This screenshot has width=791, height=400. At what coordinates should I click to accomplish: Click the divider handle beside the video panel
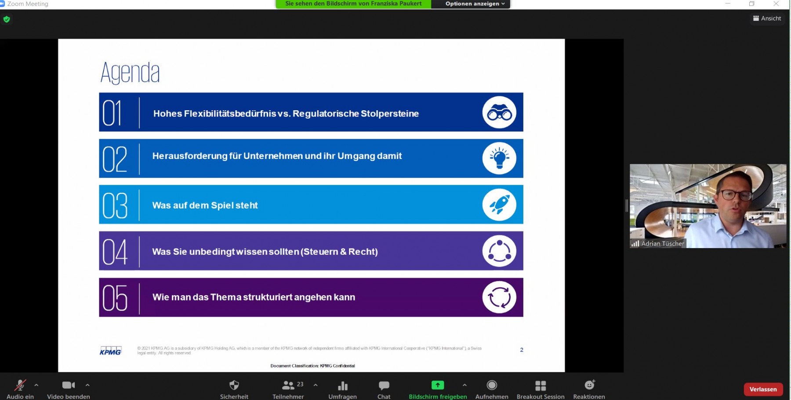pos(627,205)
